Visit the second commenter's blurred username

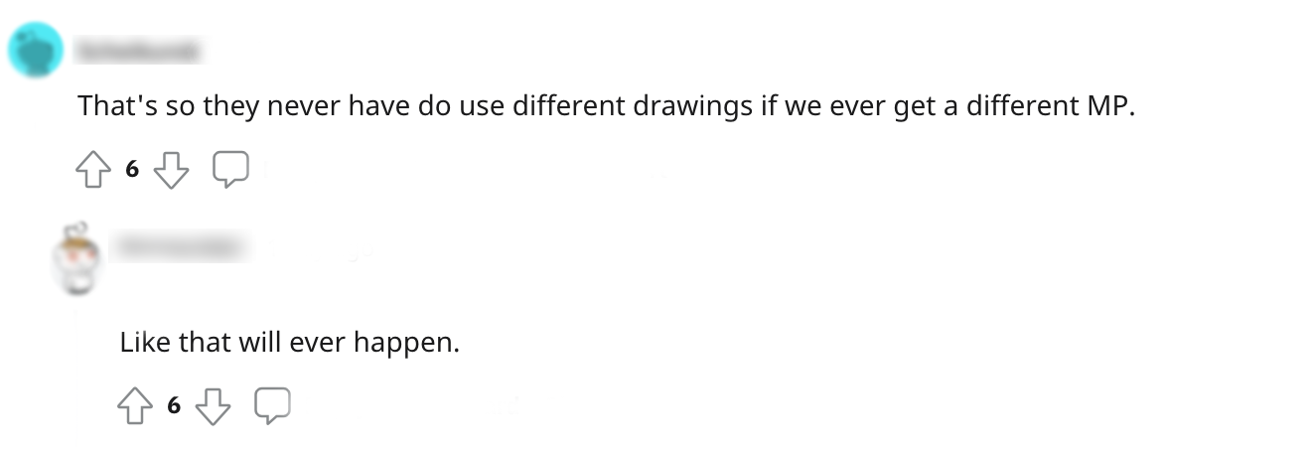point(175,244)
